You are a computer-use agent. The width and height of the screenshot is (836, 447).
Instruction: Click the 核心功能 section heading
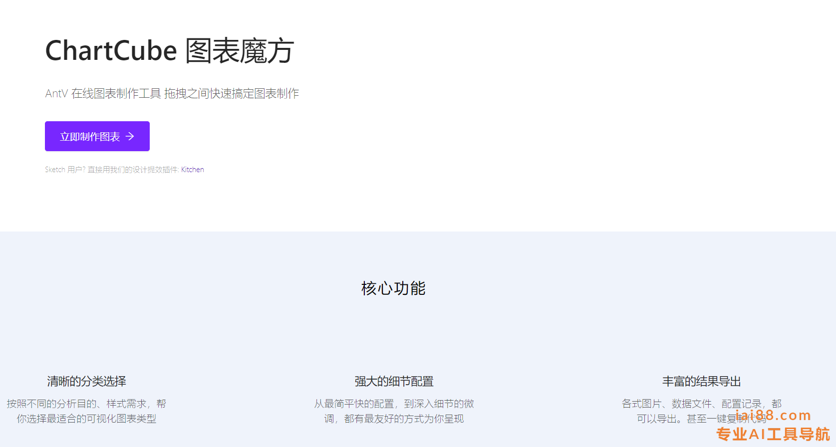393,288
